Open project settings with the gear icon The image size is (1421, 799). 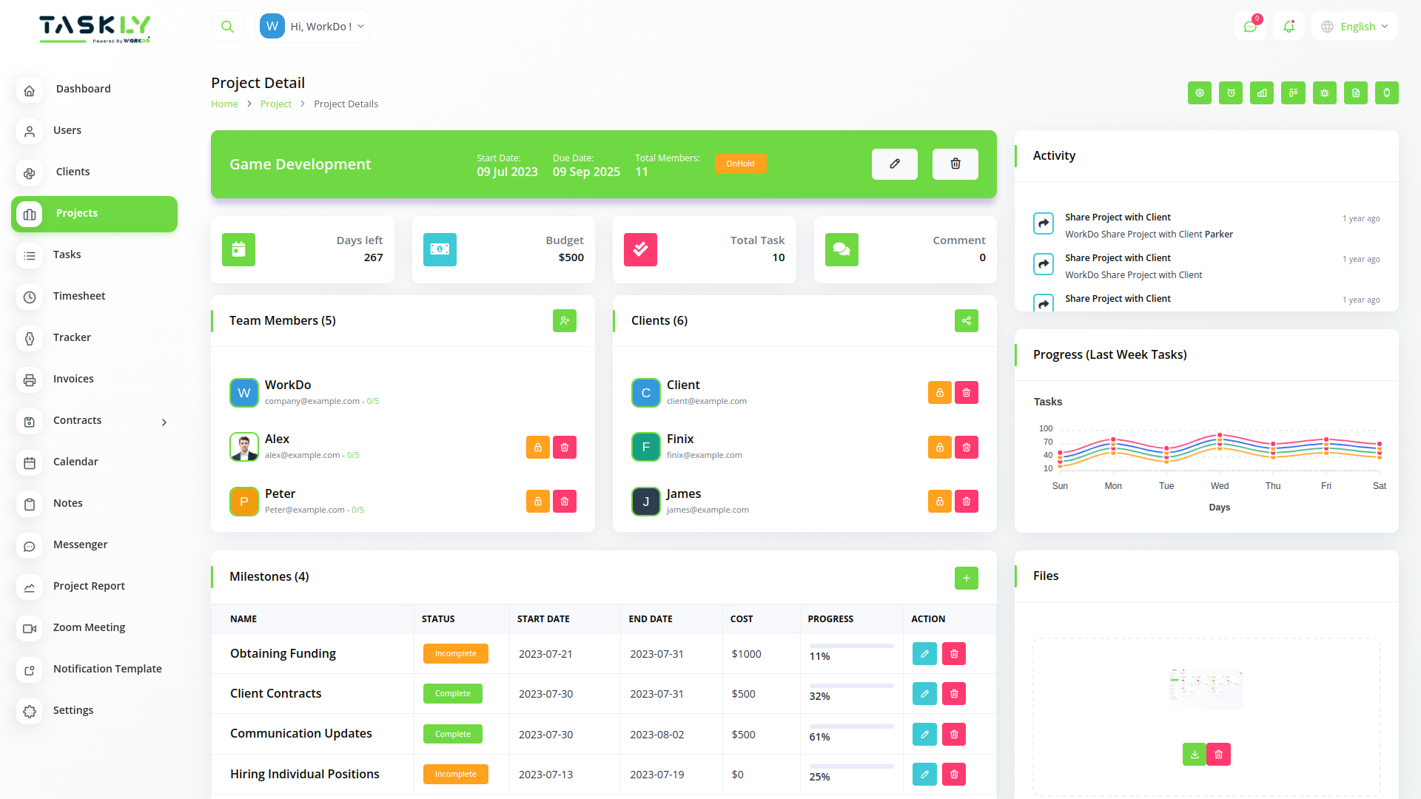point(1200,93)
